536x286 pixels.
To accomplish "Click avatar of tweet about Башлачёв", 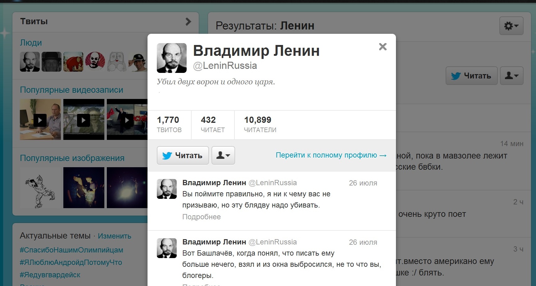I will (x=167, y=248).
